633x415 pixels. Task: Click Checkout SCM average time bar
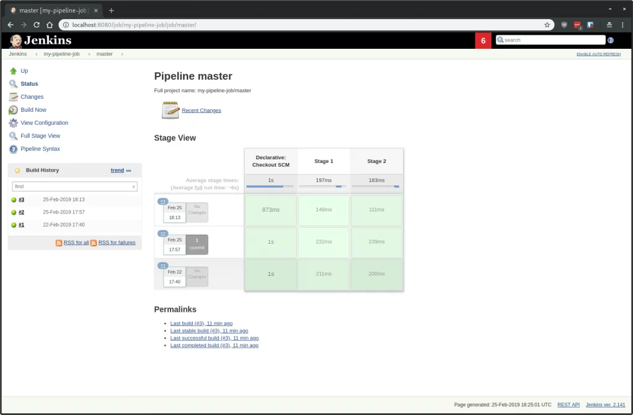tap(270, 187)
